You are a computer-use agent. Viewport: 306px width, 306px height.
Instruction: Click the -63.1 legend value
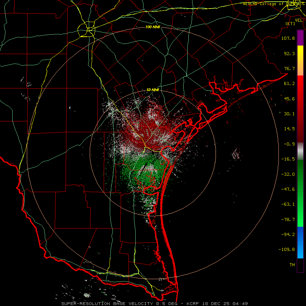pos(288,204)
